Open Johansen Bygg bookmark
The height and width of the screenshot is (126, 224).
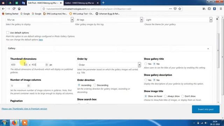click(x=107, y=14)
